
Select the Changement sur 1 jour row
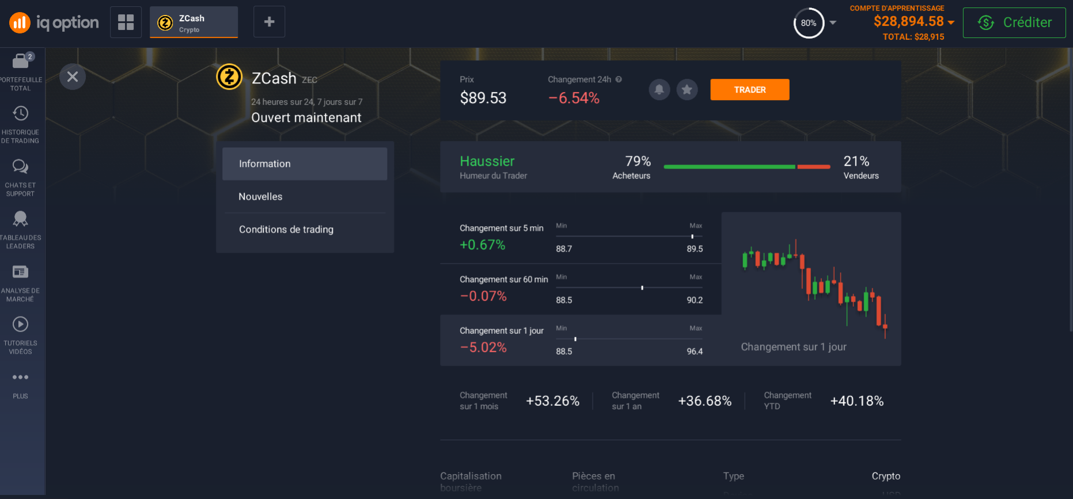click(x=581, y=340)
